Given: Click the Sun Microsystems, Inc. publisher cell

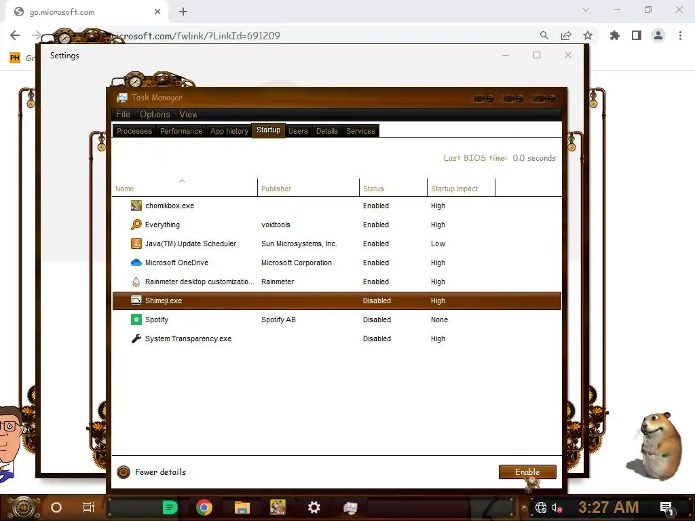Looking at the screenshot, I should [x=299, y=244].
